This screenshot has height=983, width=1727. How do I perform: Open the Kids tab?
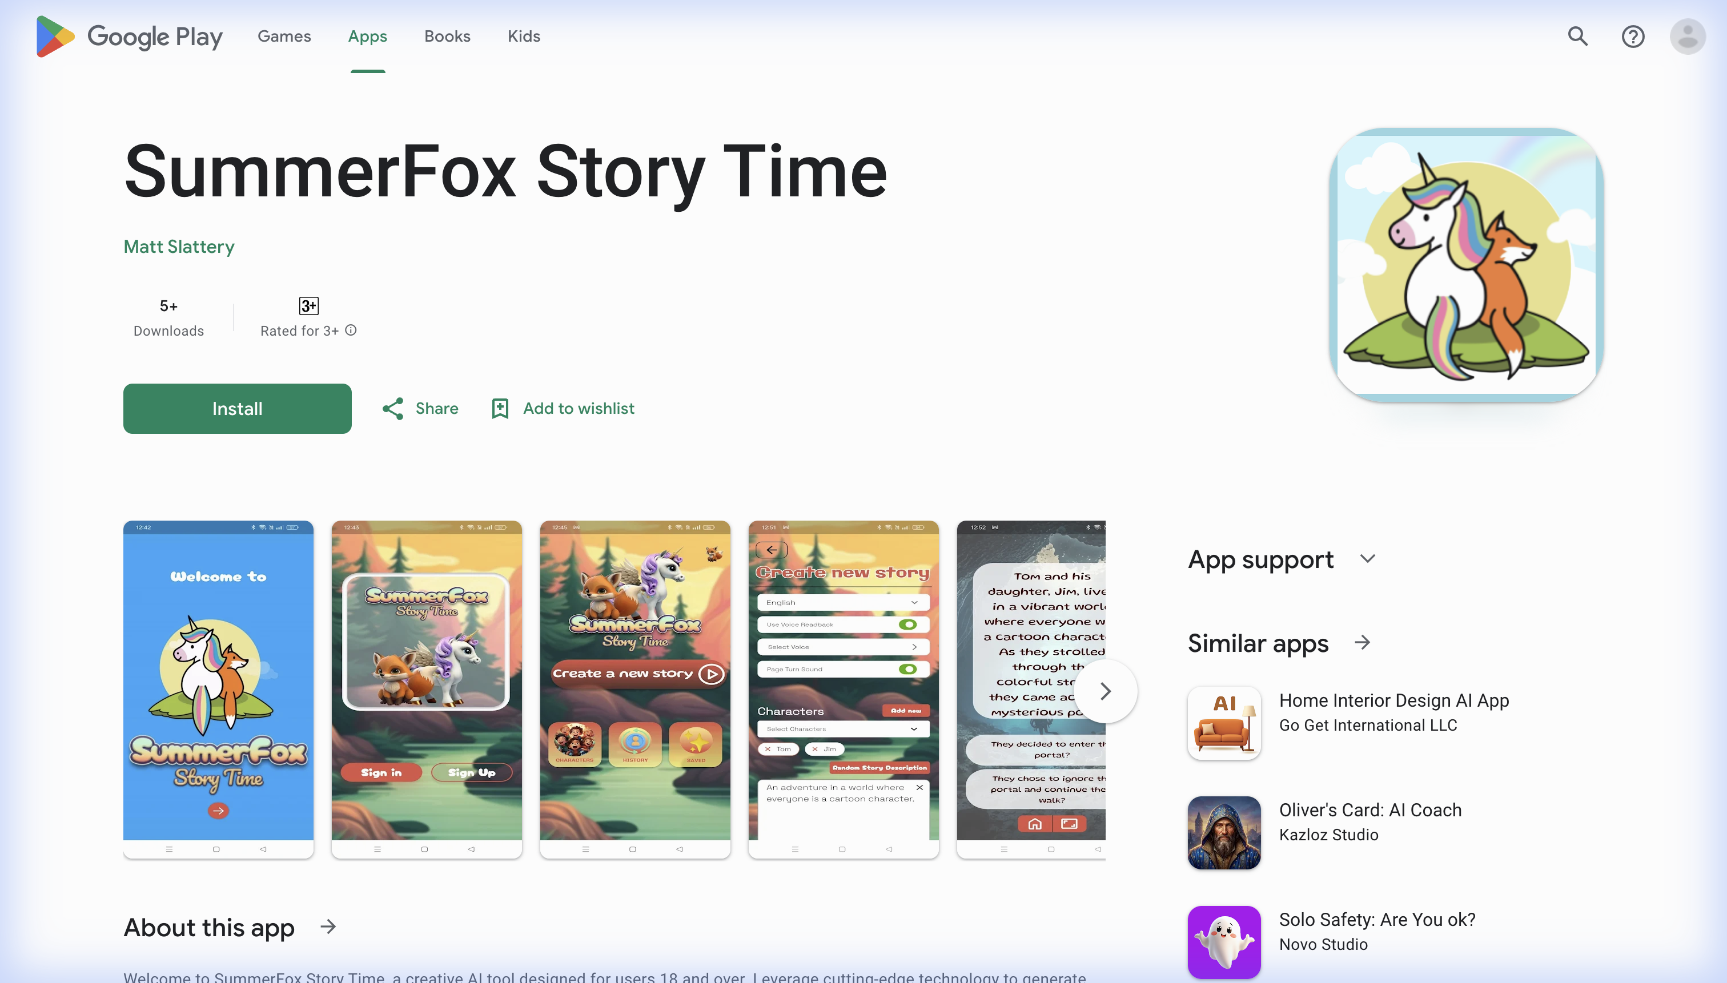[x=524, y=37]
